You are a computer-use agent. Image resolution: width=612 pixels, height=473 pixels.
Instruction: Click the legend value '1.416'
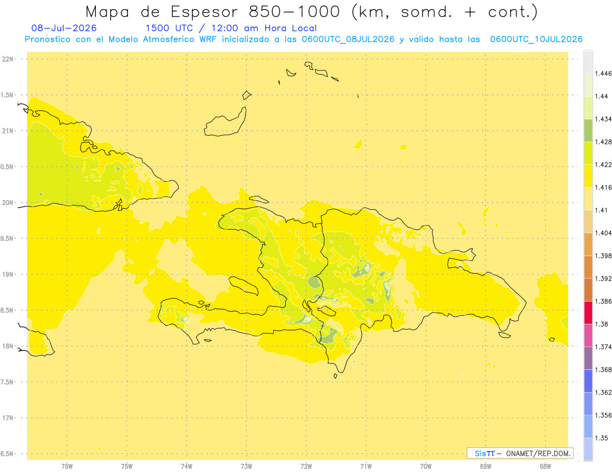(603, 187)
